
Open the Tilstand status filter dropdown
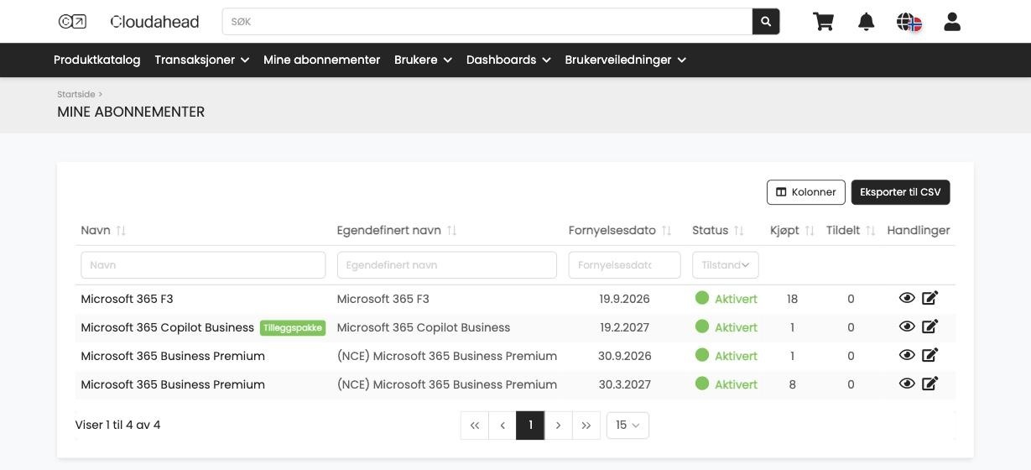click(x=726, y=265)
